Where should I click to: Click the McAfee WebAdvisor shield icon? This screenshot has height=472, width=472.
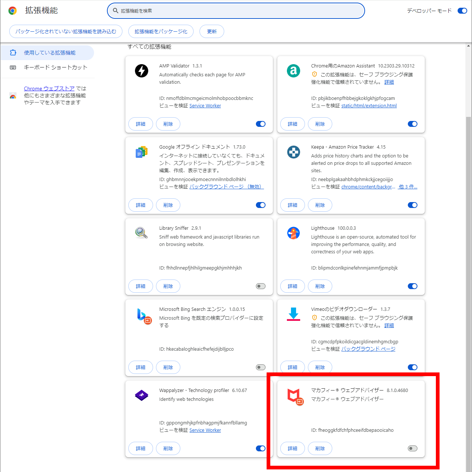click(x=295, y=397)
